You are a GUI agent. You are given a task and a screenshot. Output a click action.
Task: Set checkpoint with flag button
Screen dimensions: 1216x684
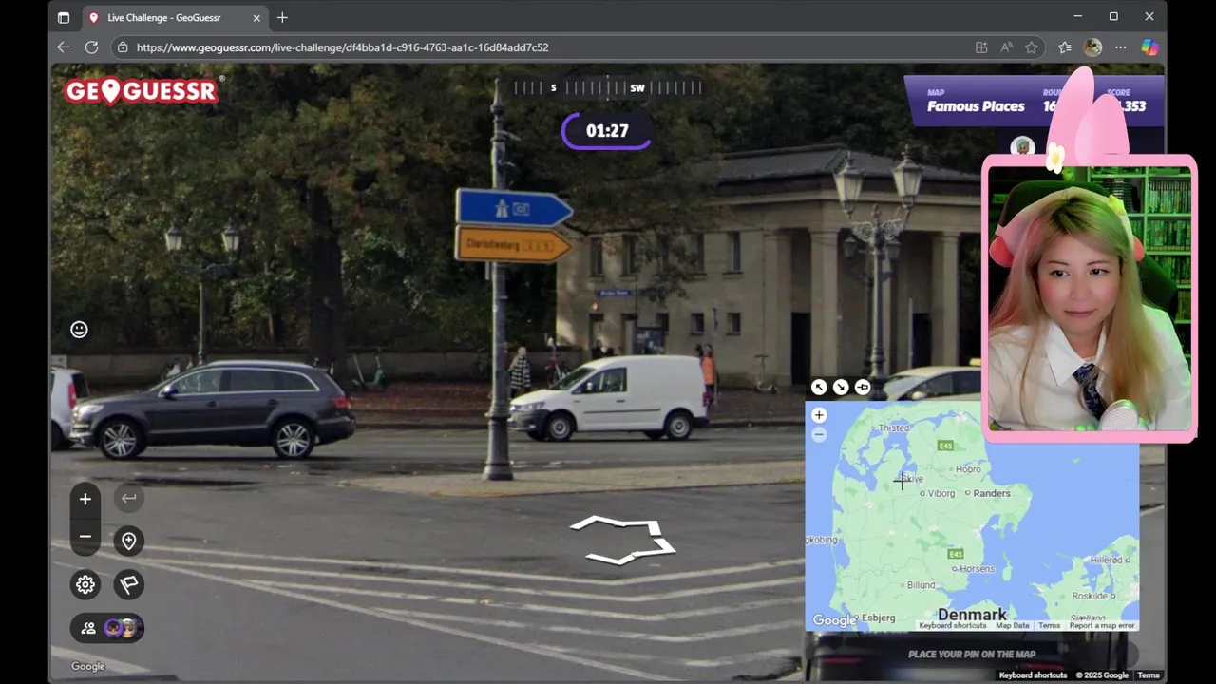click(x=128, y=584)
